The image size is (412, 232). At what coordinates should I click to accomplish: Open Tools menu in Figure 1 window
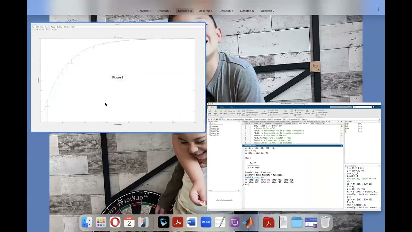(53, 27)
